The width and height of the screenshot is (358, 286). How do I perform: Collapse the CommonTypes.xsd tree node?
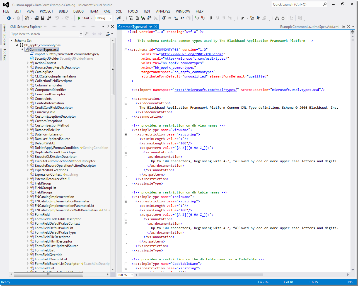pyautogui.click(x=22, y=50)
